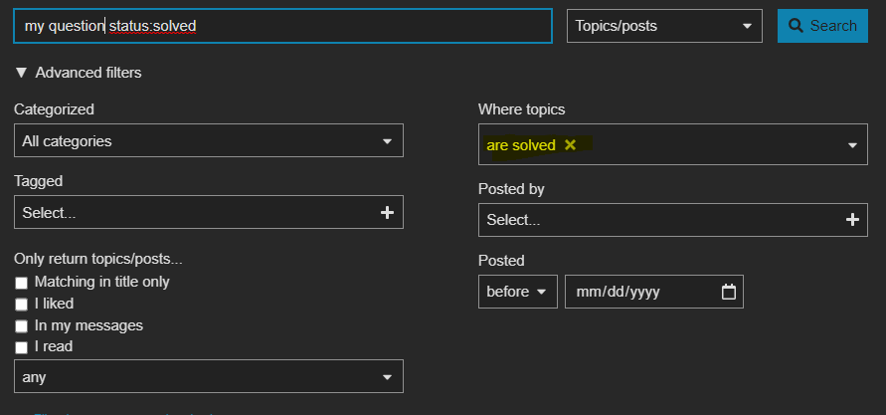Expand the 'All categories' dropdown
The image size is (886, 415).
click(x=209, y=141)
